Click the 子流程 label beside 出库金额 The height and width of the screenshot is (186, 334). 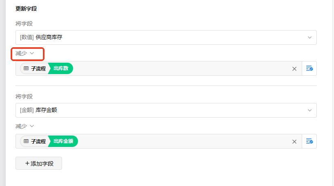[x=38, y=142]
